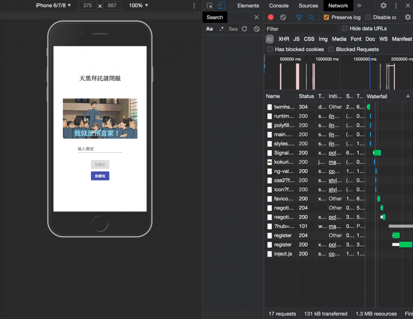The width and height of the screenshot is (413, 319).
Task: Select the inspect element picker icon
Action: point(210,6)
